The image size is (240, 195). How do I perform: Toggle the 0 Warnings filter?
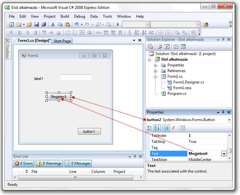coord(50,163)
